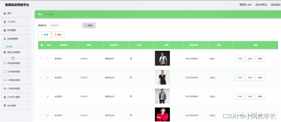Go to 首页 in the breadcrumb bar
The width and height of the screenshot is (281, 122).
pos(40,14)
